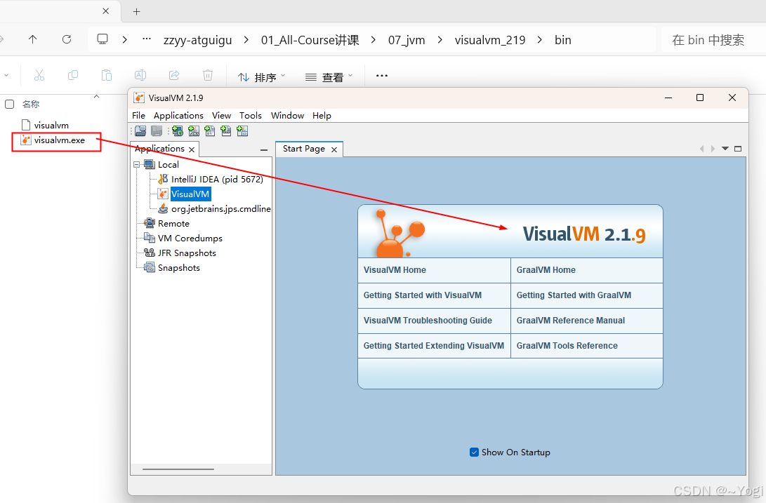This screenshot has width=766, height=503.
Task: Open the documents list dropdown arrow
Action: (x=725, y=149)
